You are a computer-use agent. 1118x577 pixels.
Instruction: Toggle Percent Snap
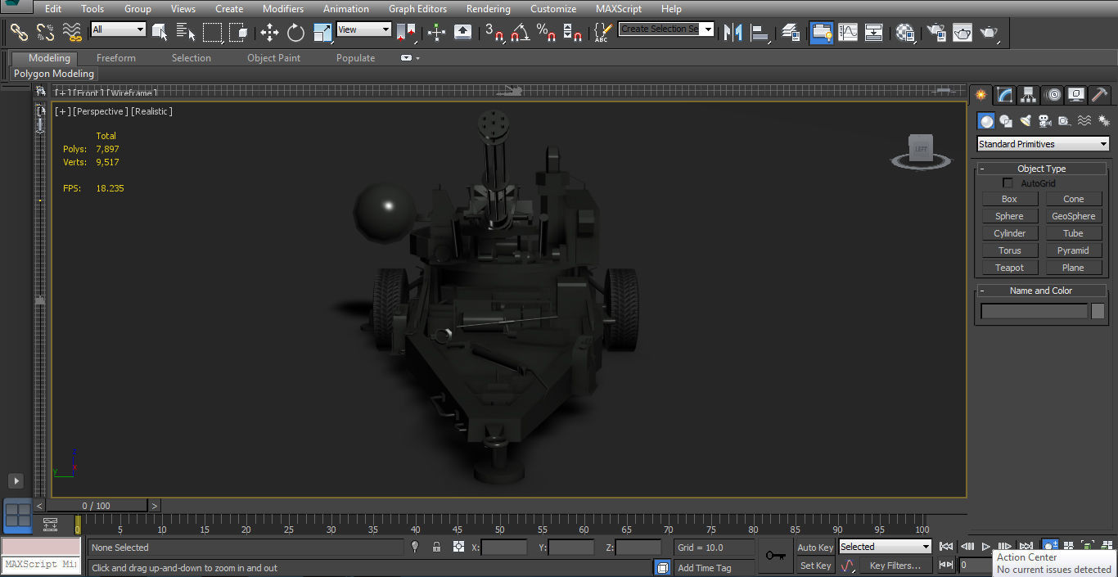546,33
